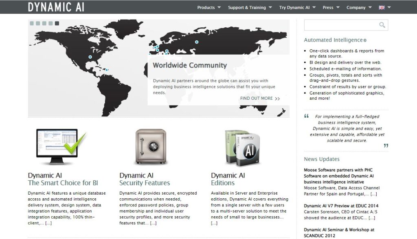Open the Security Features heading link
This screenshot has height=239, width=417.
[x=145, y=183]
